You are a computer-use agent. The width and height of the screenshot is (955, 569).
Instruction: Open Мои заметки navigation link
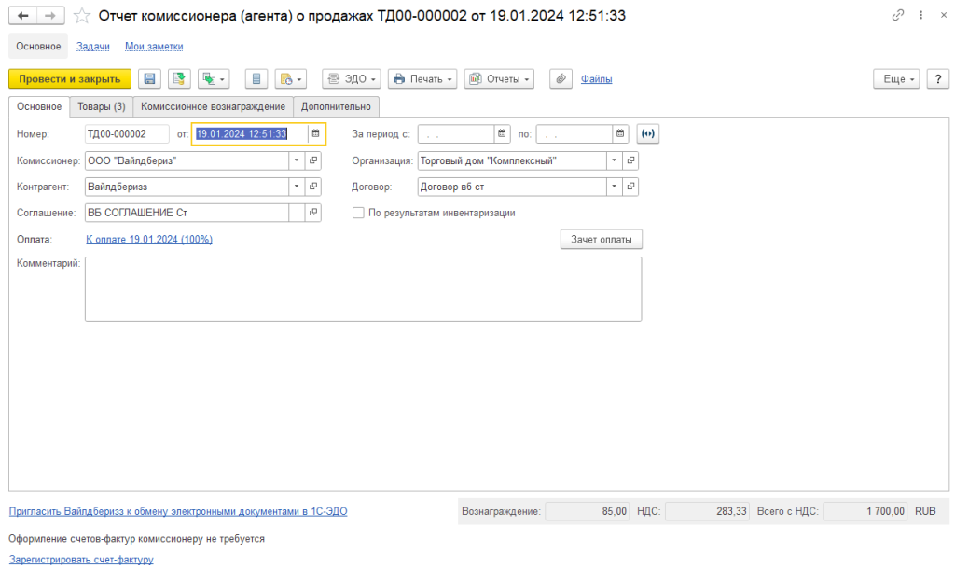pos(154,47)
